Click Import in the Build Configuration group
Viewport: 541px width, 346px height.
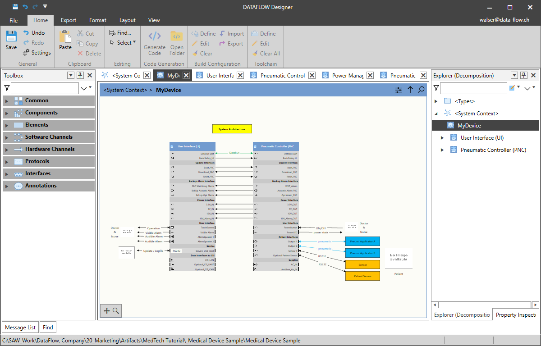click(232, 34)
